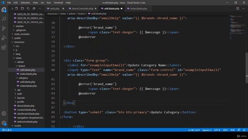Open the Accounts menu icon
This screenshot has height=139, width=248.
point(4,114)
